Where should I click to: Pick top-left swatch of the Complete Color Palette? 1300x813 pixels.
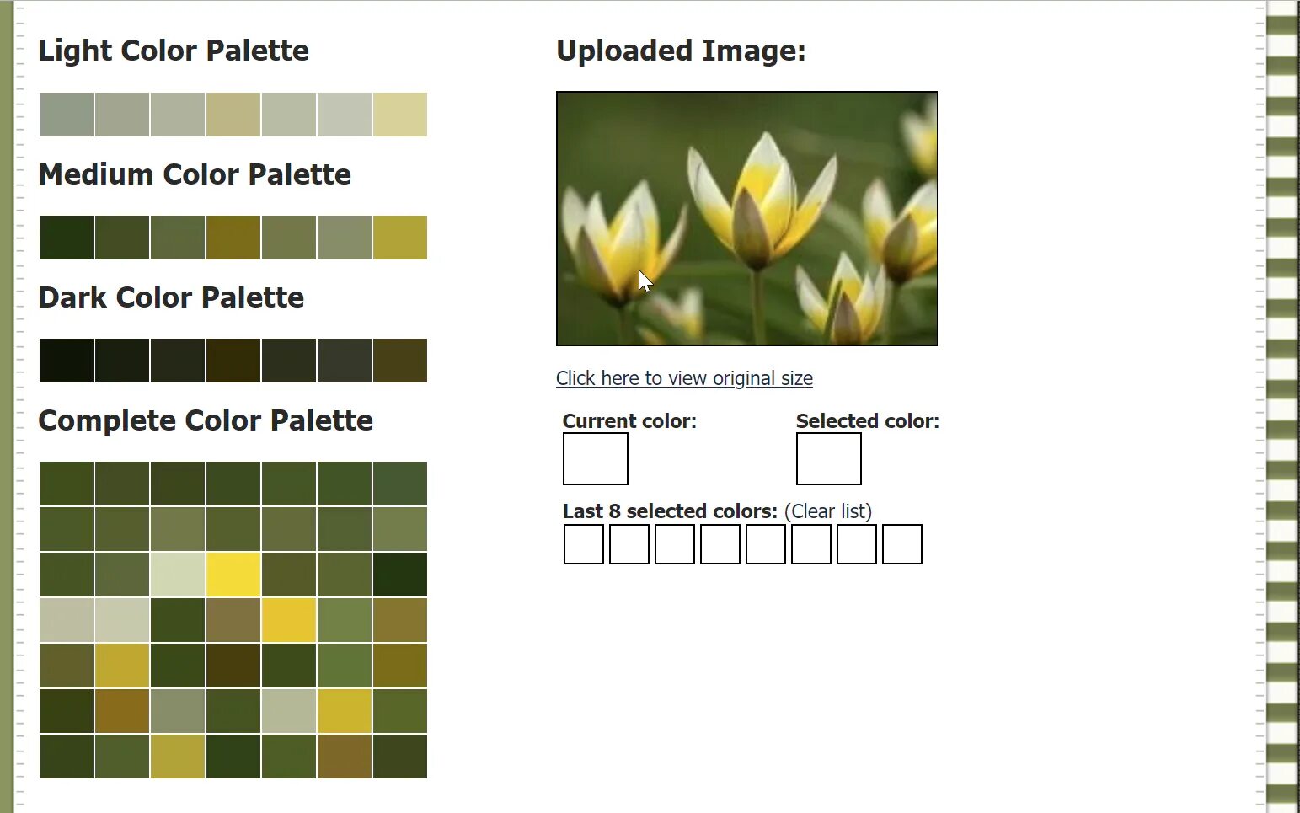coord(67,484)
